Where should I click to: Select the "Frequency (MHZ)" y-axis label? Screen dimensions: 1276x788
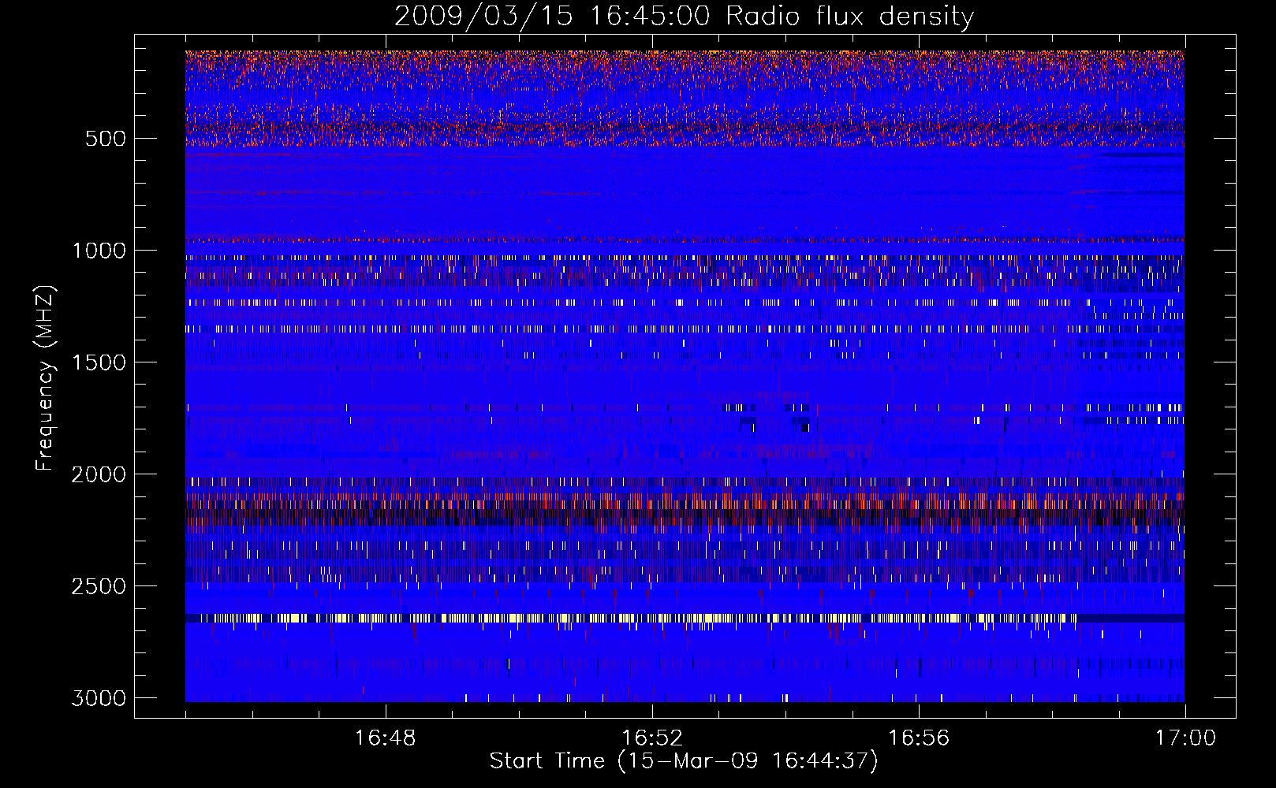46,377
